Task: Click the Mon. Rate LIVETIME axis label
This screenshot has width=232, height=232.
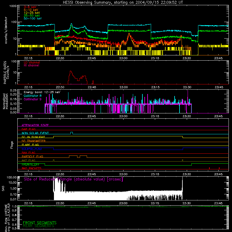Action: point(7,217)
